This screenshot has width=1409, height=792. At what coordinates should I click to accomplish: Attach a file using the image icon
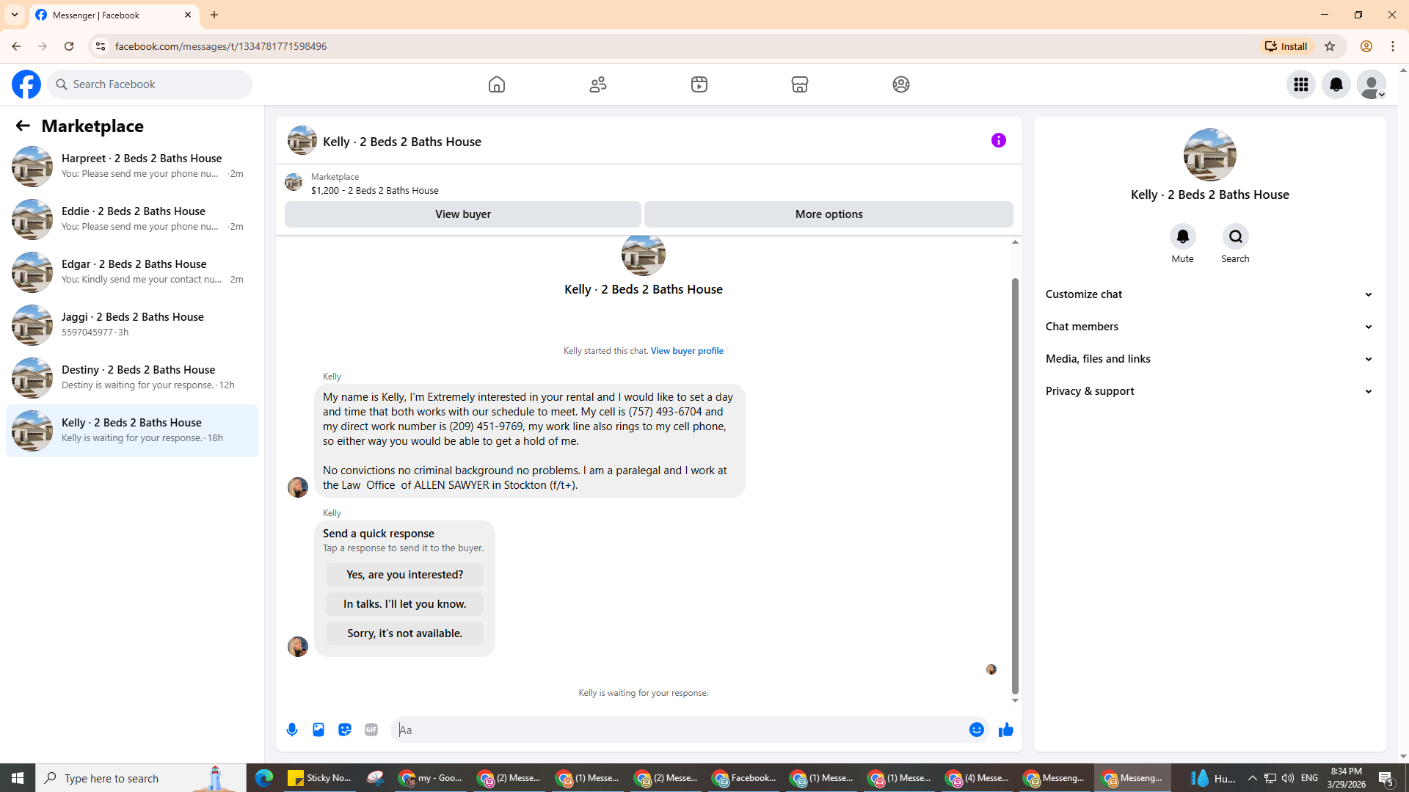[318, 730]
